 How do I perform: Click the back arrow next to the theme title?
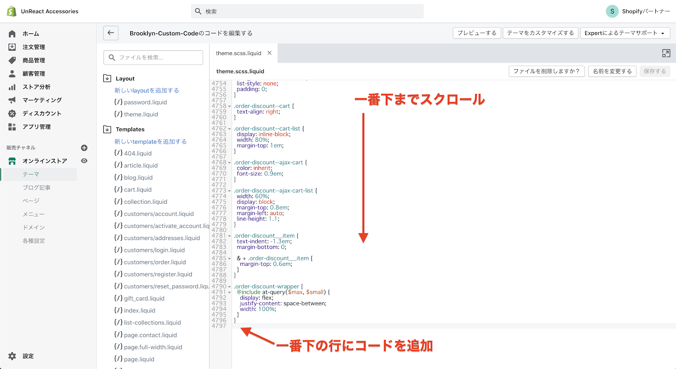[111, 33]
